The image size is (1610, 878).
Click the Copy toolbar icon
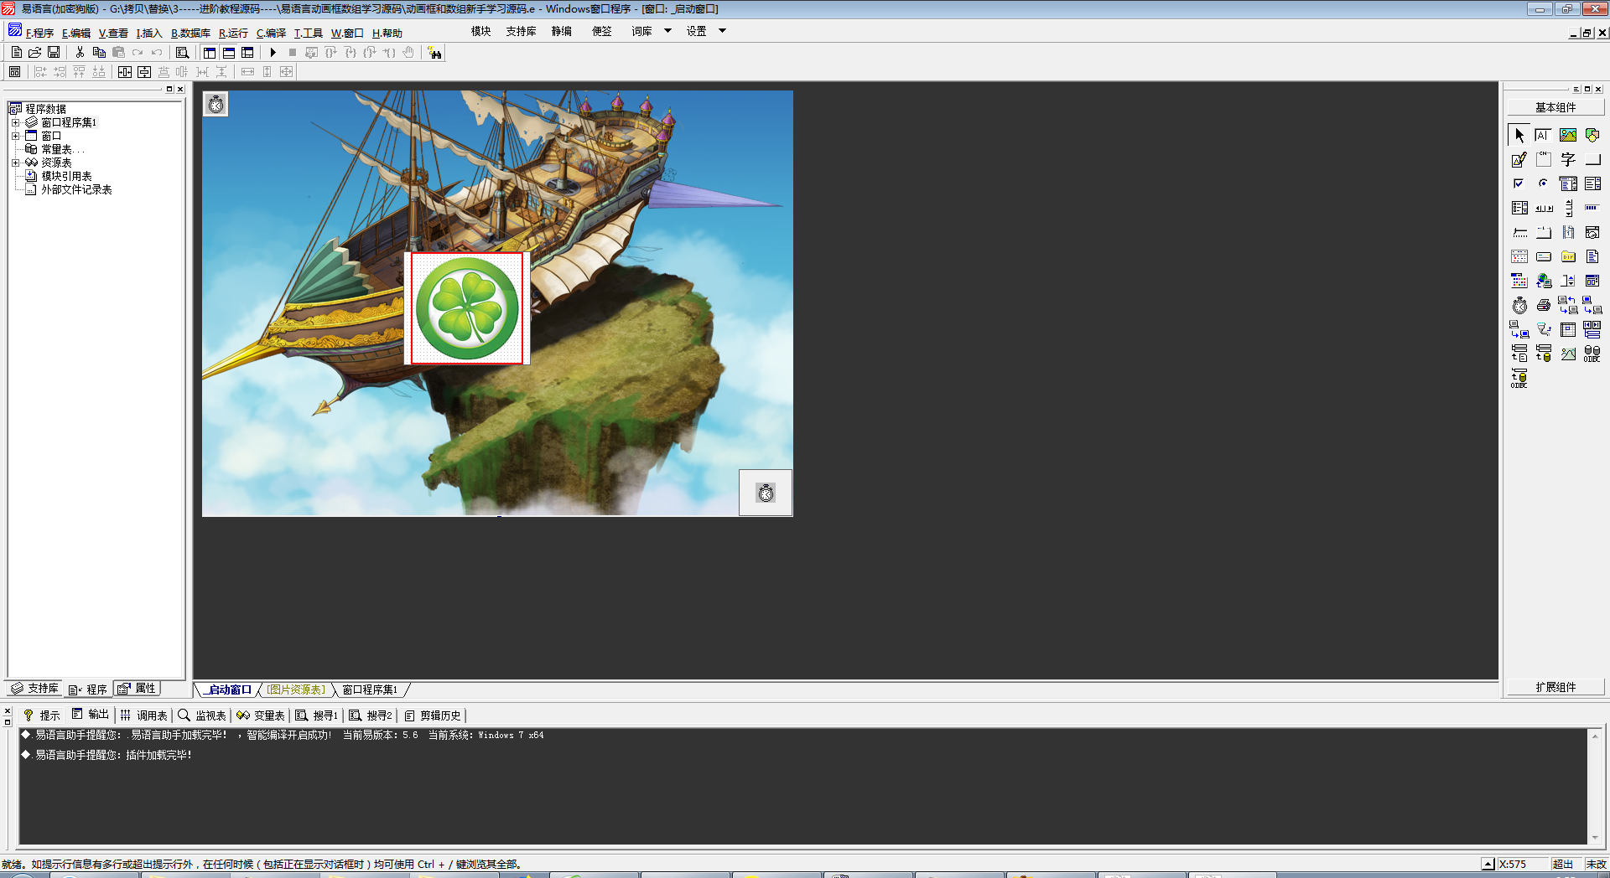point(99,53)
